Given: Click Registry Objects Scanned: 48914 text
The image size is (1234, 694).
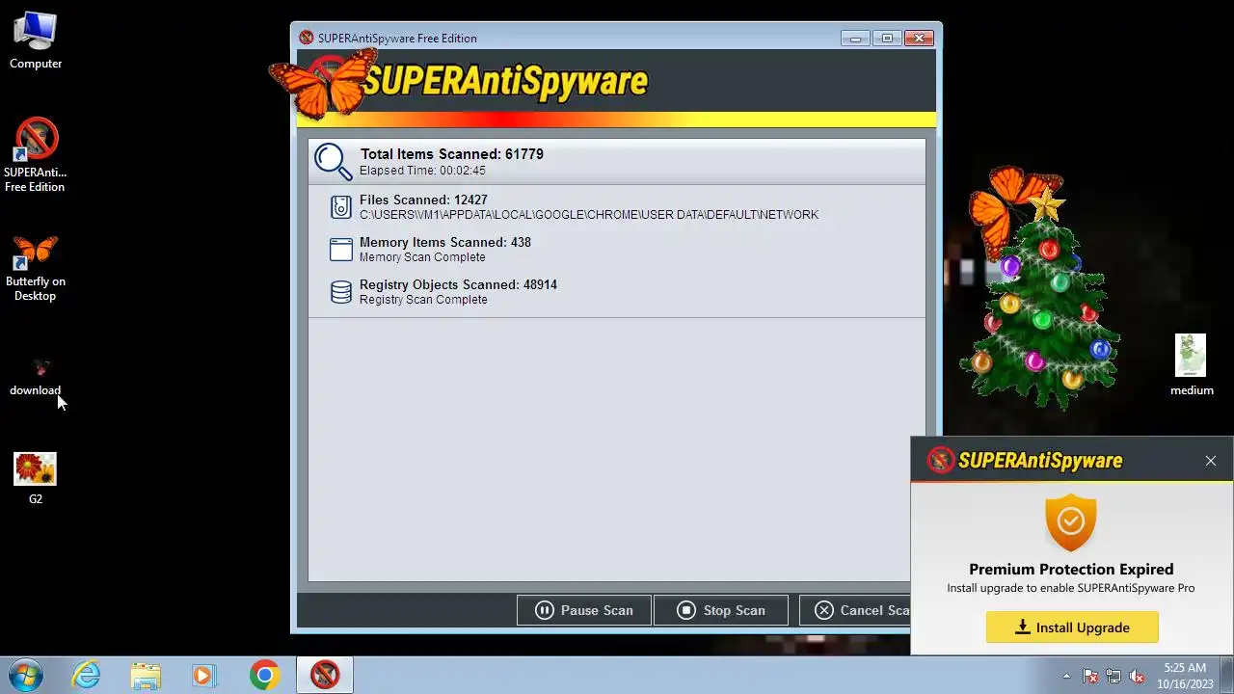Looking at the screenshot, I should 458,285.
